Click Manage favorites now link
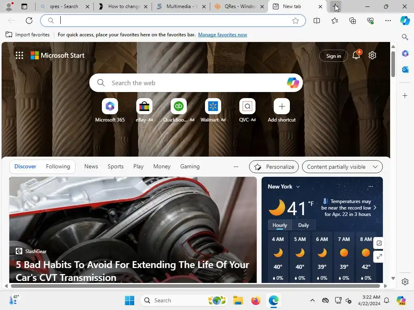 coord(223,35)
